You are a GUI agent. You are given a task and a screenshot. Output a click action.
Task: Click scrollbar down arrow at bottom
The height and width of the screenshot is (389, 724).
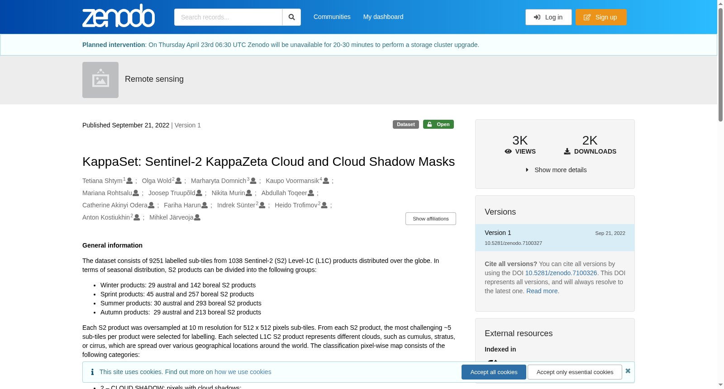coord(720,385)
